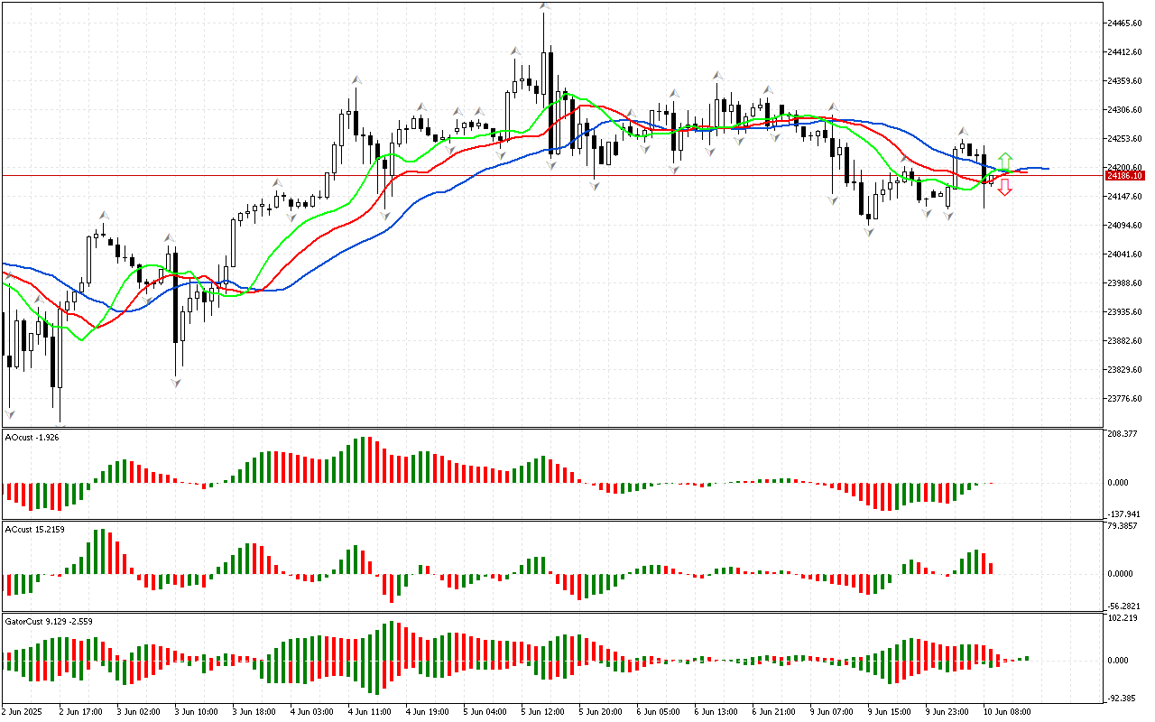Select the 208.377 value on AOcust scale
Viewport: 1155px width, 722px height.
1122,434
